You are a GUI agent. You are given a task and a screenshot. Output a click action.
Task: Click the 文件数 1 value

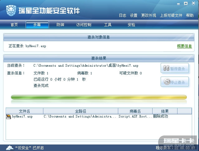tap(41, 73)
